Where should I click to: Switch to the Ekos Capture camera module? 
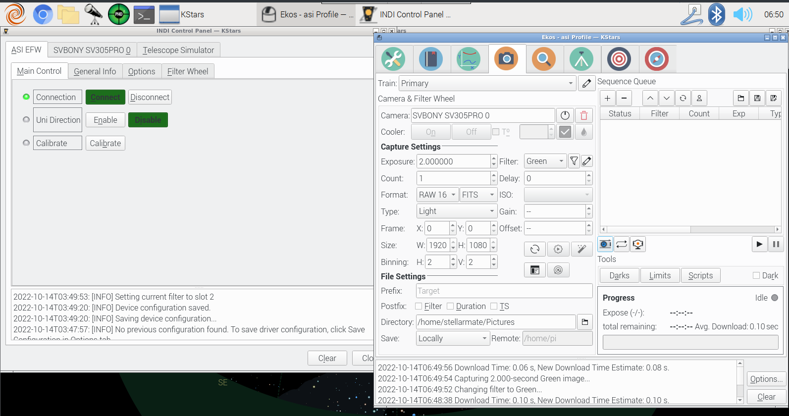click(506, 59)
